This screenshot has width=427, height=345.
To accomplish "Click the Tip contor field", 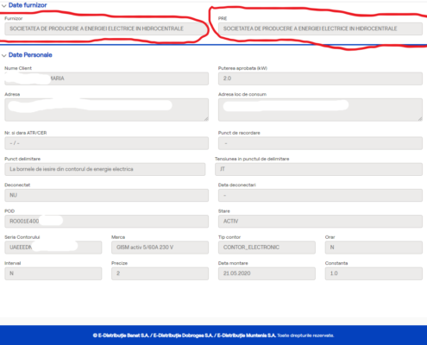I will (x=267, y=248).
